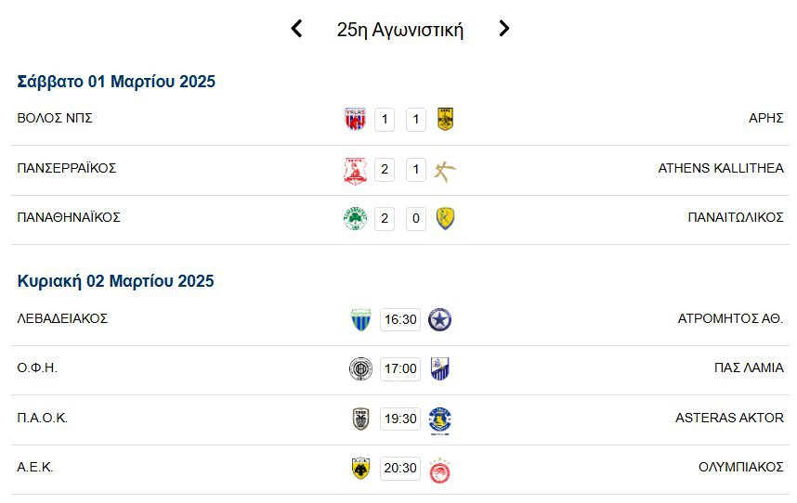
Task: Click the Volos NPS team crest
Action: coord(354,119)
